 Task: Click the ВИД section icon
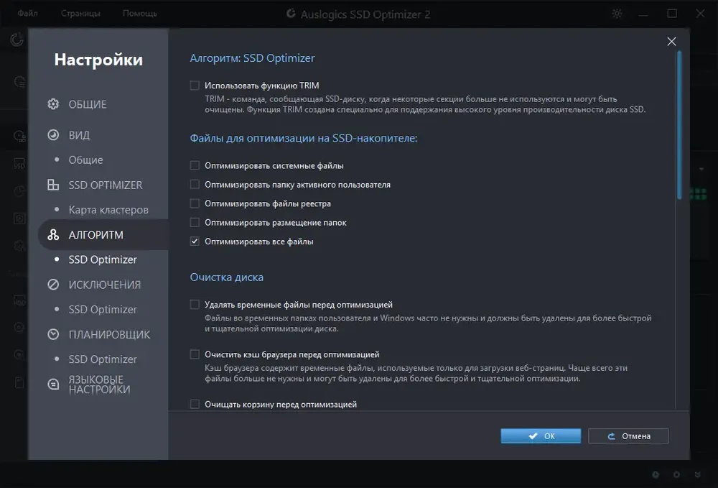(x=53, y=134)
